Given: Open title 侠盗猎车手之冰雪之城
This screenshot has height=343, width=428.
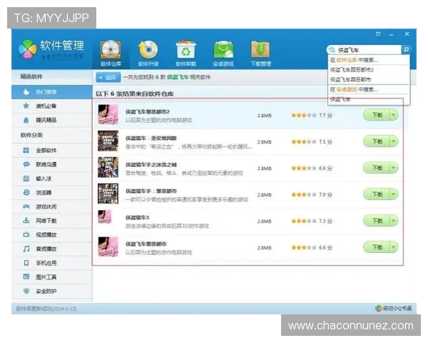Looking at the screenshot, I should [x=151, y=164].
